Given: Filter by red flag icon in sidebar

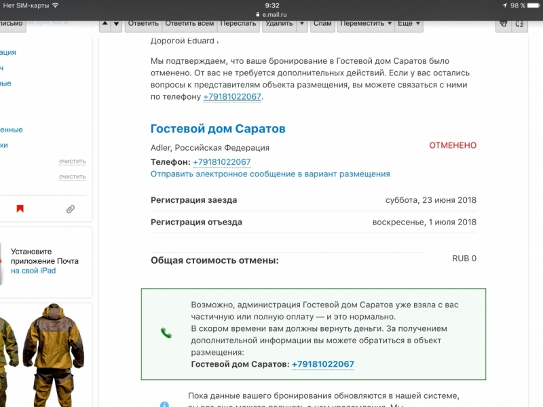Looking at the screenshot, I should click(x=20, y=209).
